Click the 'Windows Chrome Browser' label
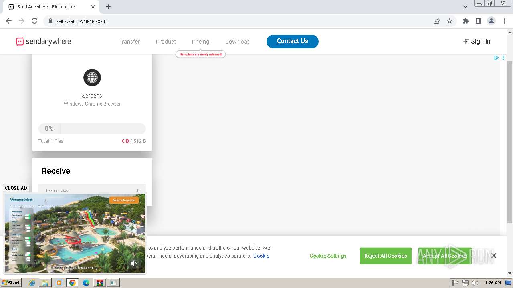Image resolution: width=513 pixels, height=288 pixels. click(x=92, y=104)
